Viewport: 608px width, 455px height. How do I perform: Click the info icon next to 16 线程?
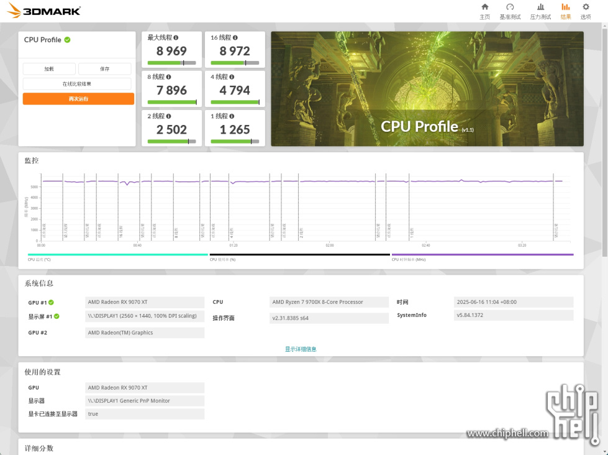(235, 38)
